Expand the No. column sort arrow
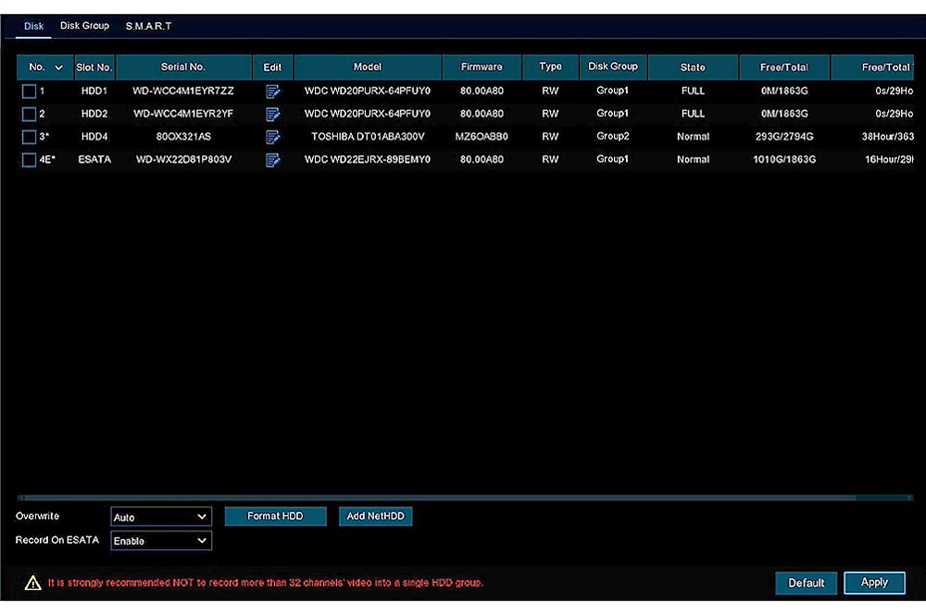Screen dimensions: 926x615 point(59,68)
